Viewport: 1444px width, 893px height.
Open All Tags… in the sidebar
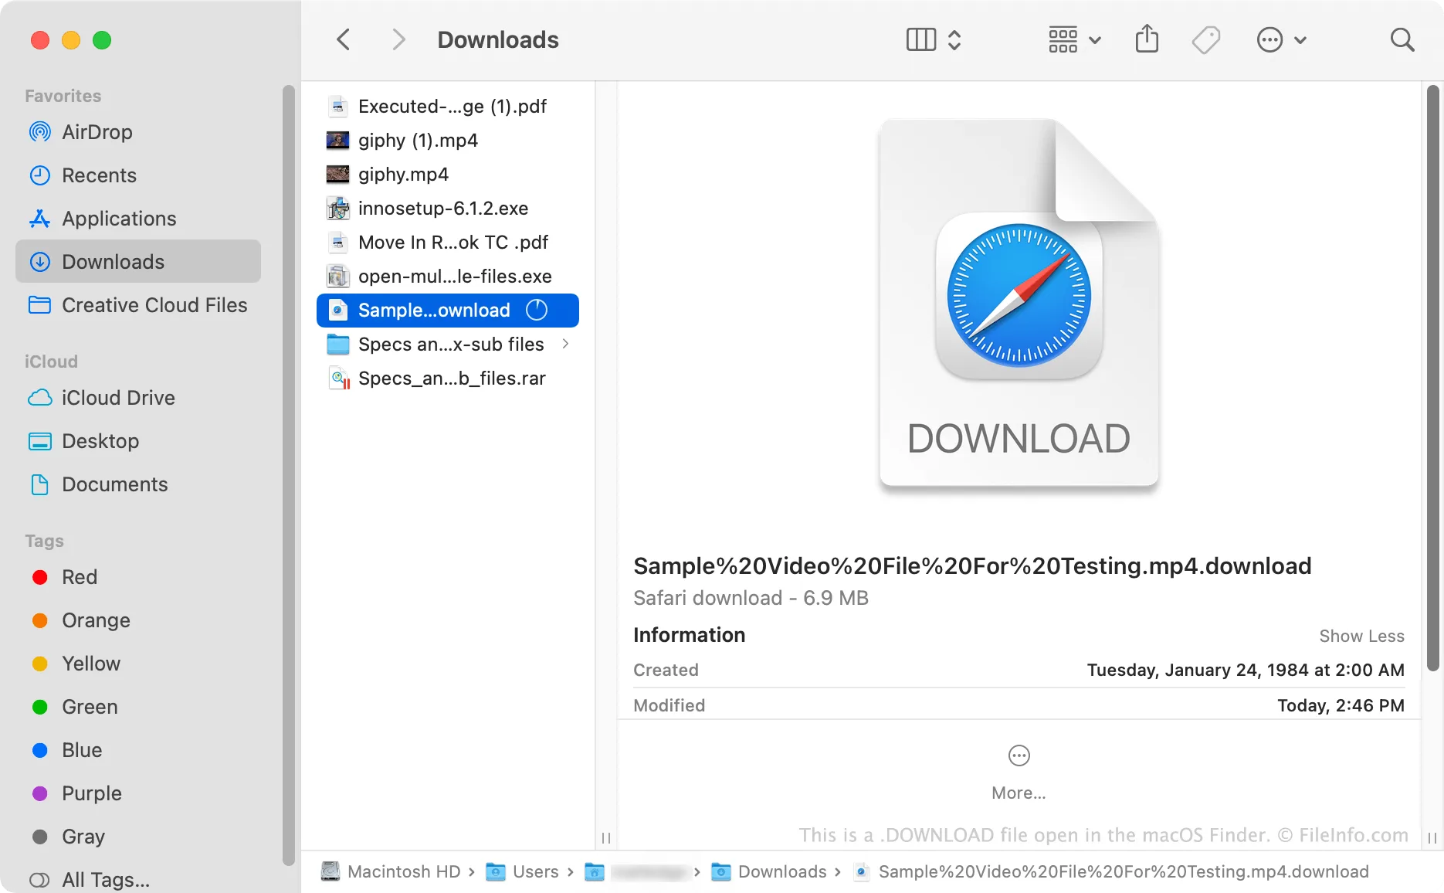(x=138, y=880)
